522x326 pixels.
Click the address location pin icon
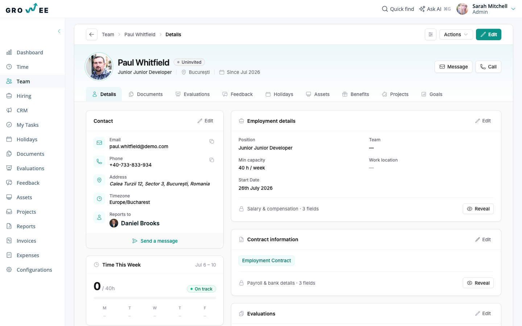[x=99, y=180]
